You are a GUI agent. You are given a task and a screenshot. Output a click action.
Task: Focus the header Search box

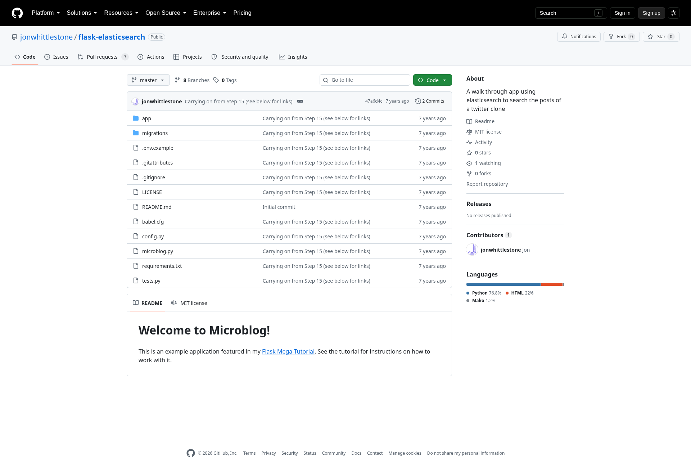pyautogui.click(x=571, y=13)
